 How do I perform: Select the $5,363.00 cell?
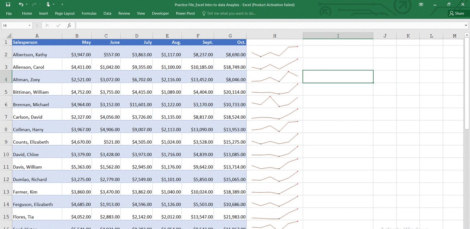point(77,164)
